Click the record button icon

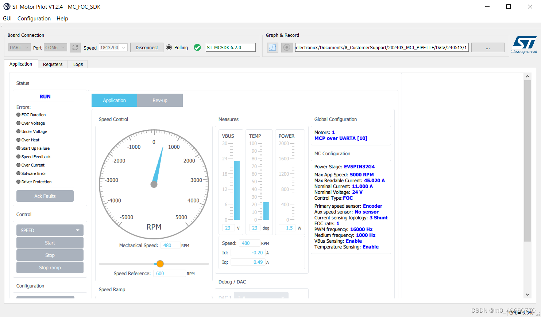pyautogui.click(x=287, y=47)
